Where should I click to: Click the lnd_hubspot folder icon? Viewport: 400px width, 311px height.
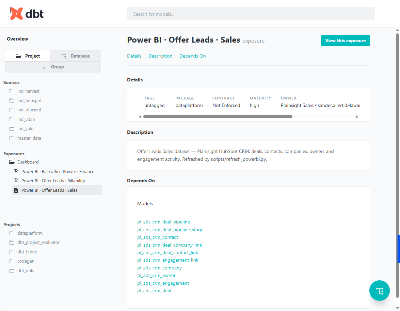(12, 100)
